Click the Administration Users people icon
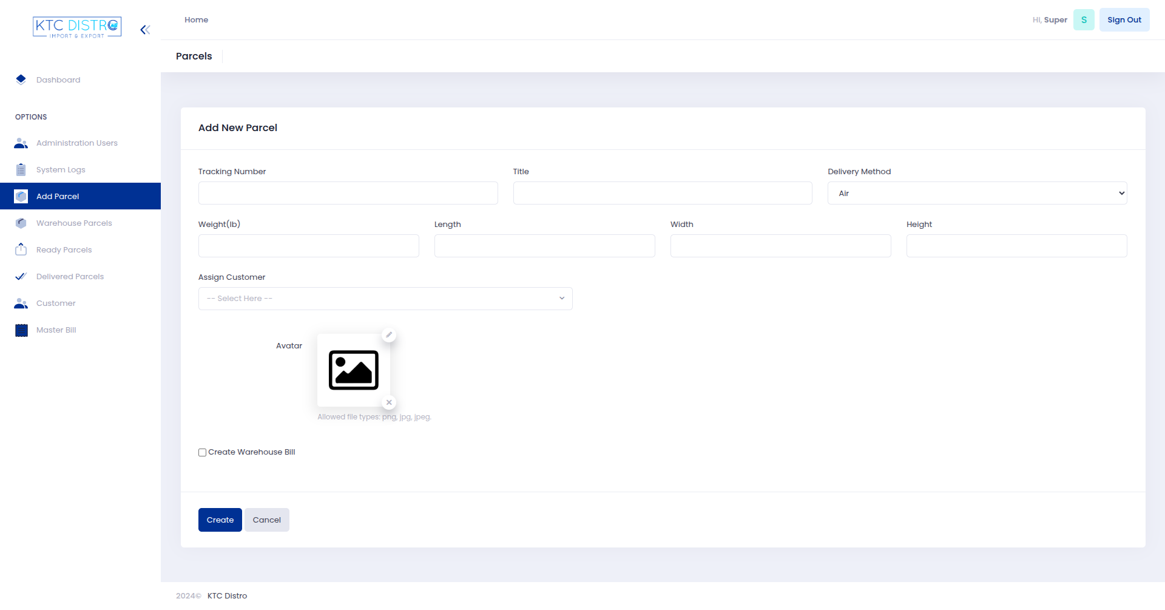Viewport: 1165px width, 610px height. (x=21, y=143)
